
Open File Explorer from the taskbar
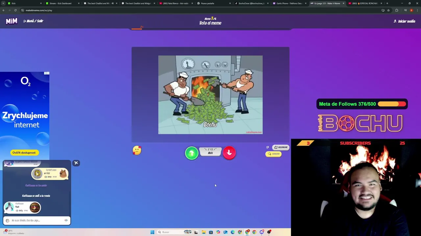click(x=204, y=232)
